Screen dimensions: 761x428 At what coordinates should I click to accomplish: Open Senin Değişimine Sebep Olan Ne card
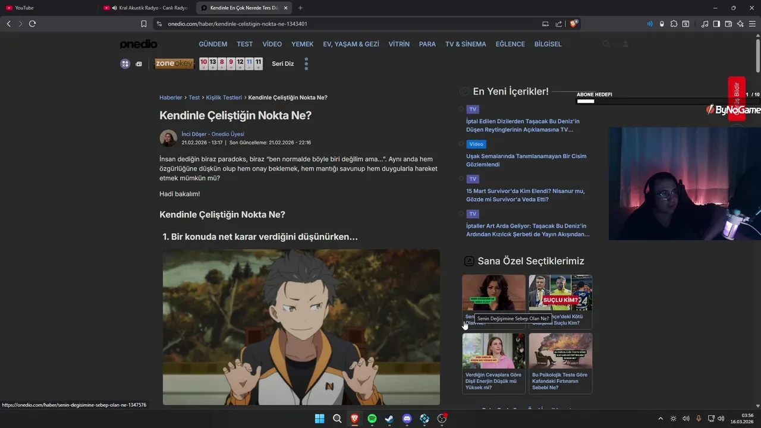[x=493, y=301]
